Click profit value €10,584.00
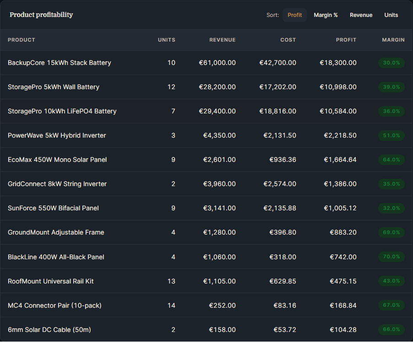 click(x=338, y=111)
